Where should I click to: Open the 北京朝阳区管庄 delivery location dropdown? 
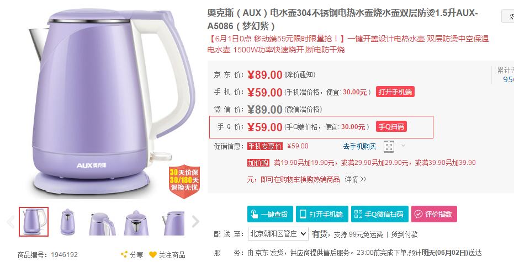tap(278, 234)
